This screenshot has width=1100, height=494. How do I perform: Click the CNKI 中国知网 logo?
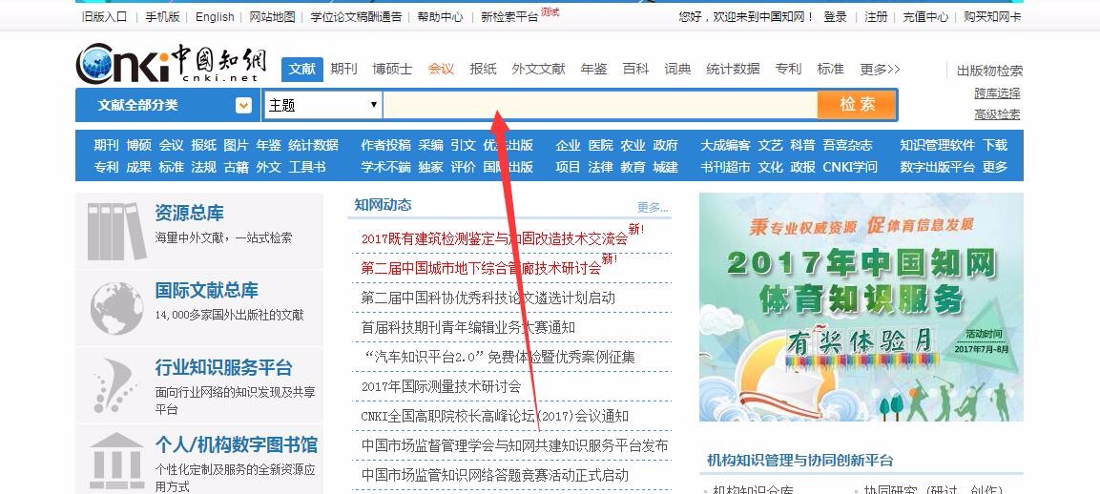[x=172, y=63]
